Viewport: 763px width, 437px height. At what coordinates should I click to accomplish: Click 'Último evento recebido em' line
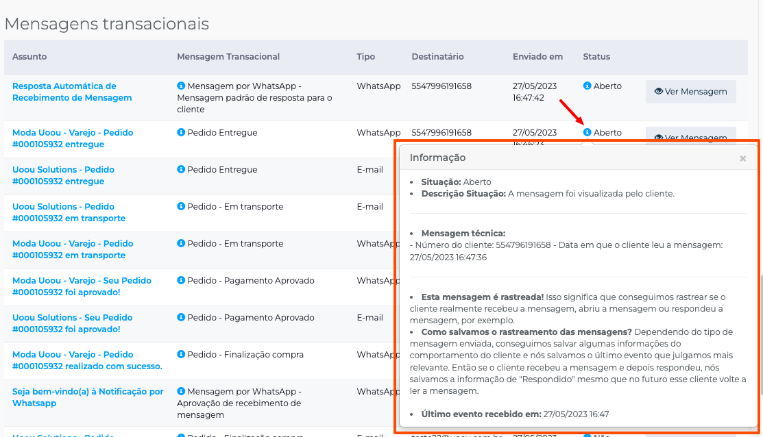pos(515,414)
